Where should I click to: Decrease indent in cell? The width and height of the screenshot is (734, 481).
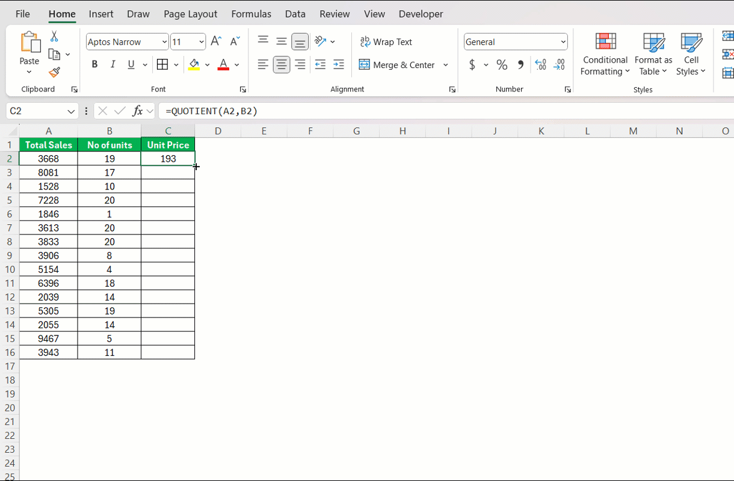[x=320, y=64]
